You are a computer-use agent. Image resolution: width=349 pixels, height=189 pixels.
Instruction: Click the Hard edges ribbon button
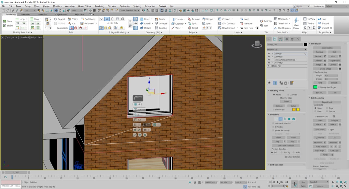[322, 19]
